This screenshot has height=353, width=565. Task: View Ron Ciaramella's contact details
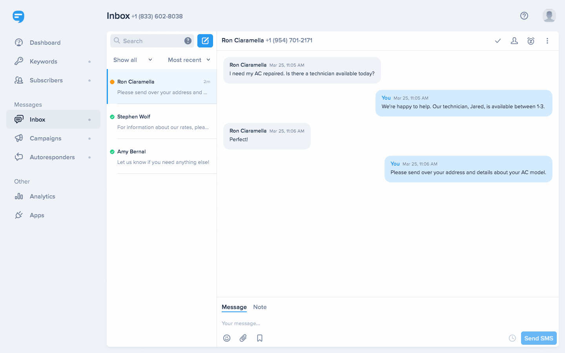click(x=514, y=40)
